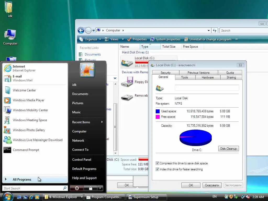This screenshot has width=268, height=201.
Task: Select the Floppy Disk drive icon
Action: pos(127,82)
